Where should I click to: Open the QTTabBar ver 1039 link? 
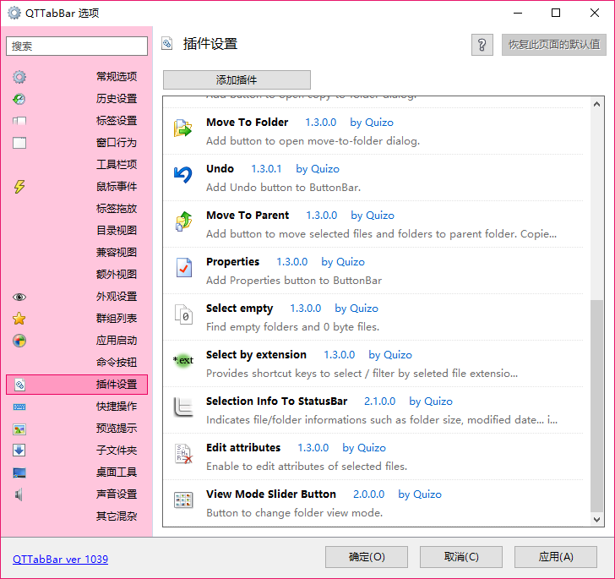click(61, 559)
